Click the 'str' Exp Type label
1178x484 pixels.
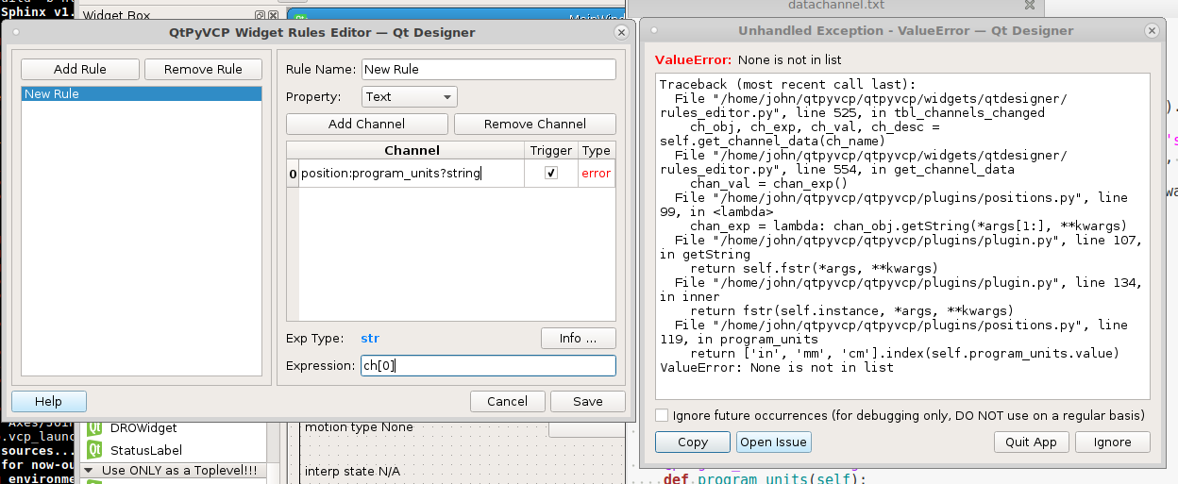point(370,338)
